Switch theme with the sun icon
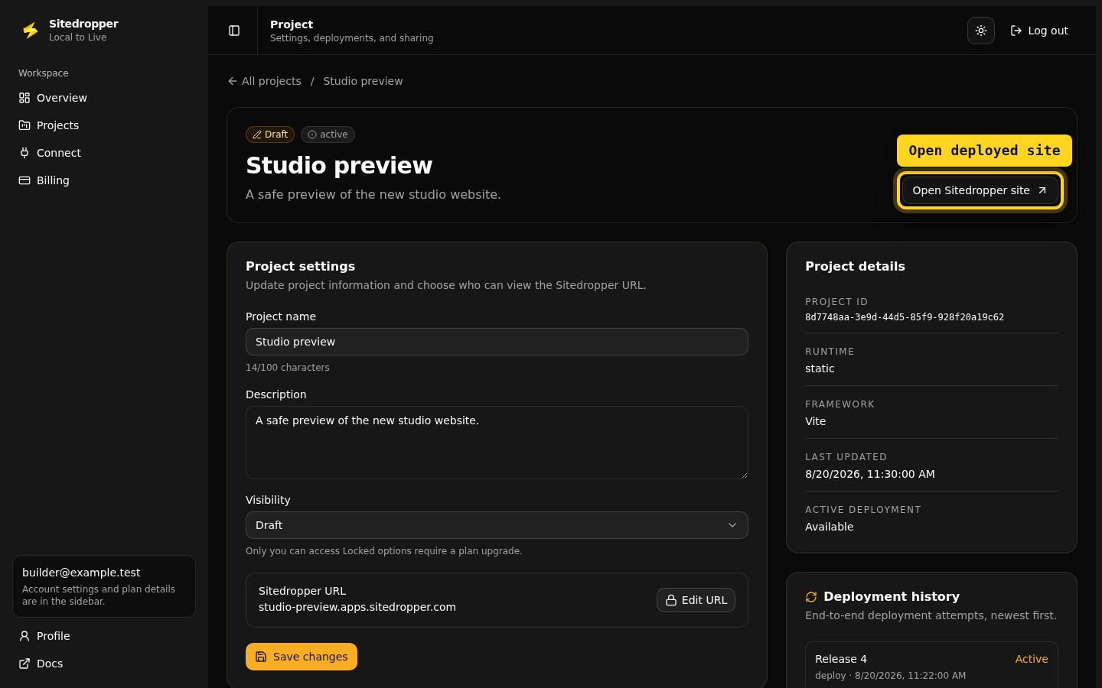The height and width of the screenshot is (688, 1102). click(981, 31)
